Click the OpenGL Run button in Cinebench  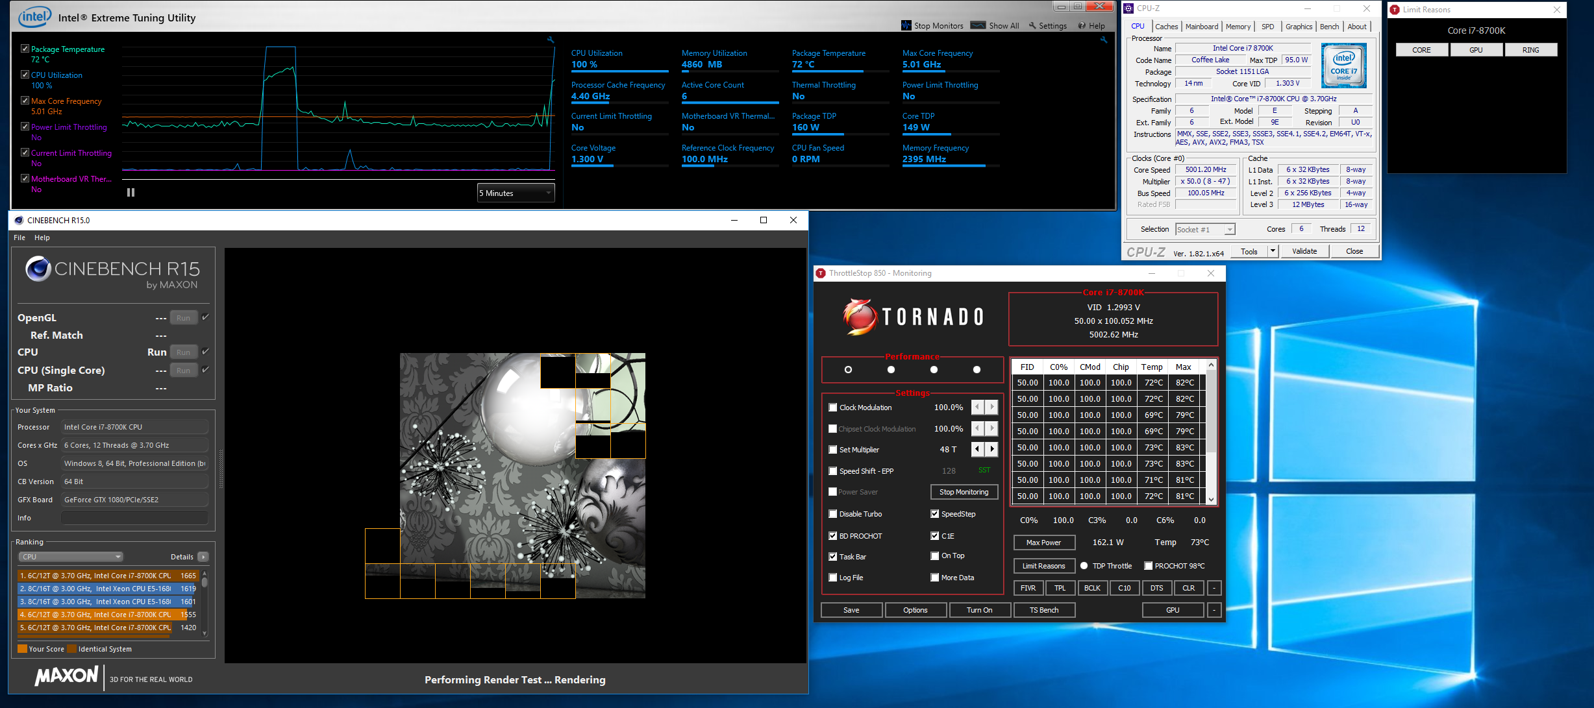point(184,317)
